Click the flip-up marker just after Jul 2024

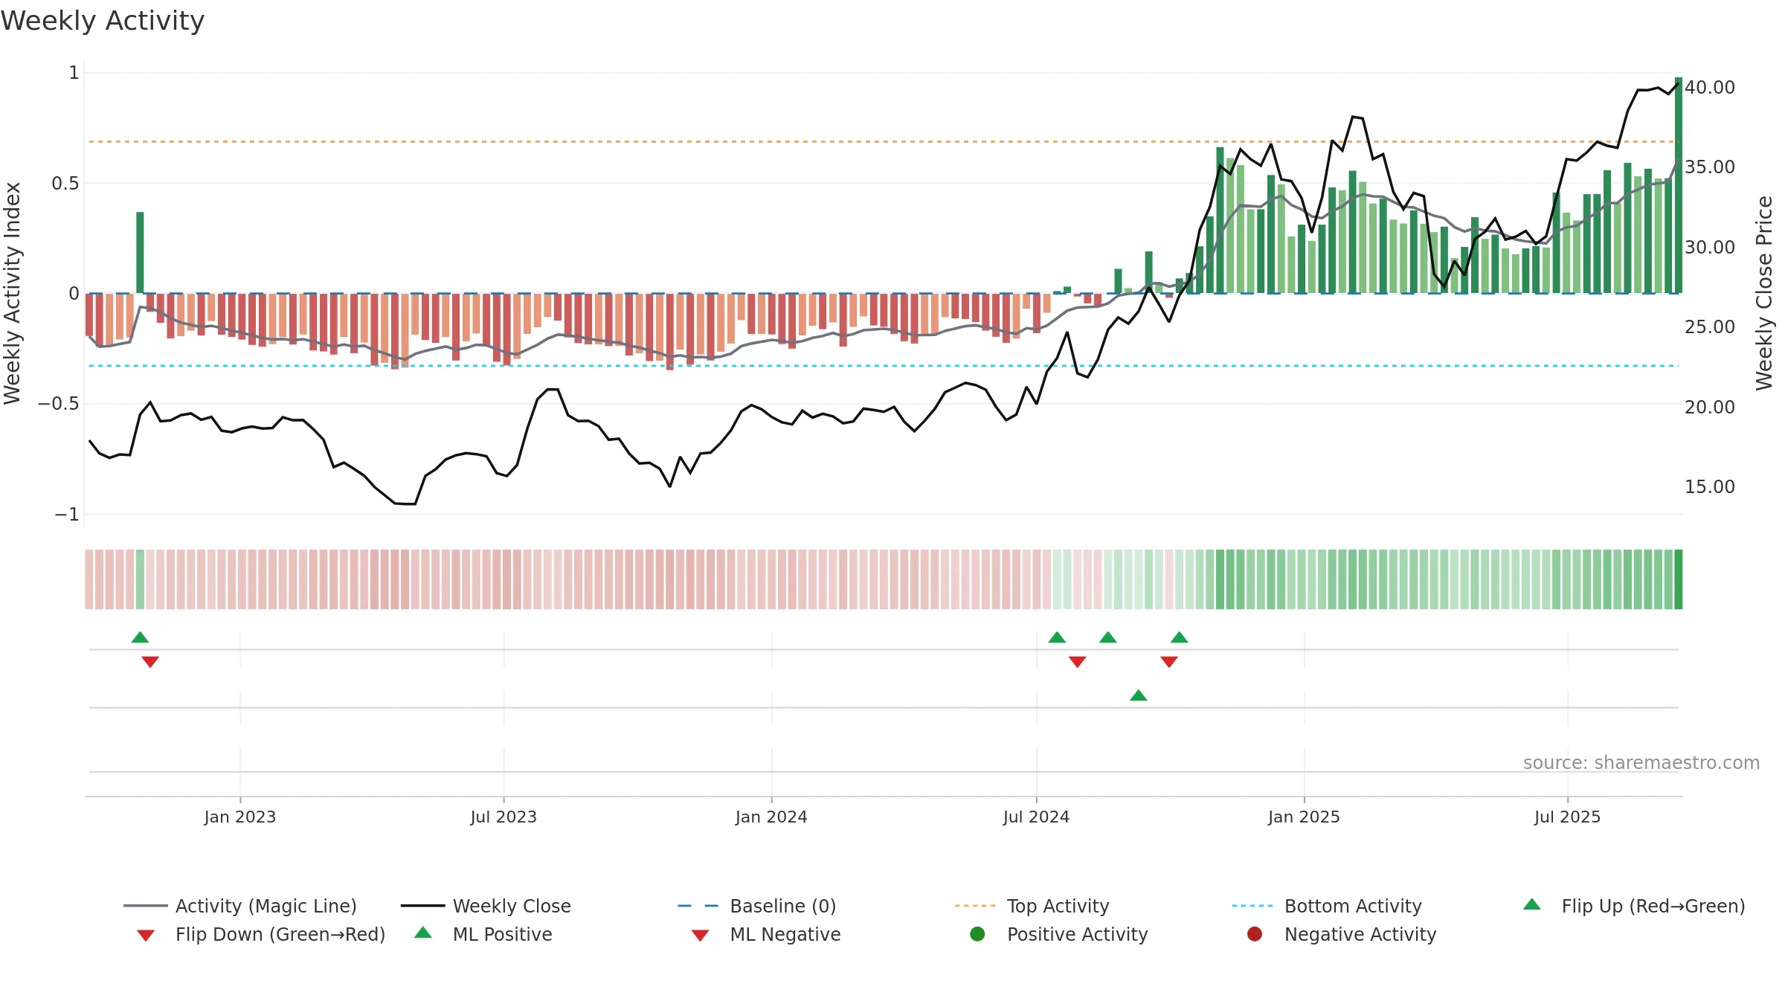[1057, 637]
